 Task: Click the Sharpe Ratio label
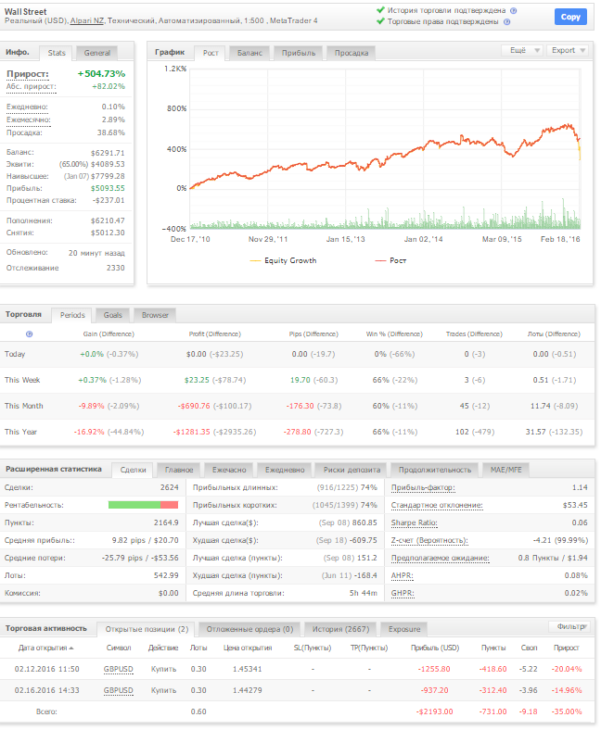[x=414, y=522]
